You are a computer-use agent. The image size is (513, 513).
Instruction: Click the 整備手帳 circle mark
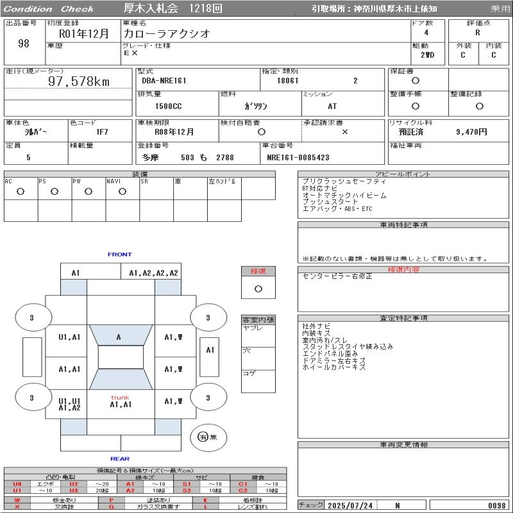[416, 106]
